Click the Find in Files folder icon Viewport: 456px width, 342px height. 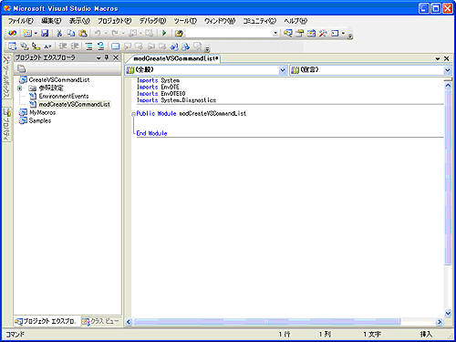point(179,33)
